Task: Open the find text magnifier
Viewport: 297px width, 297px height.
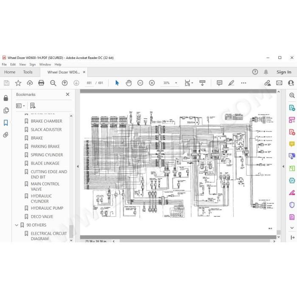Action: (x=53, y=83)
